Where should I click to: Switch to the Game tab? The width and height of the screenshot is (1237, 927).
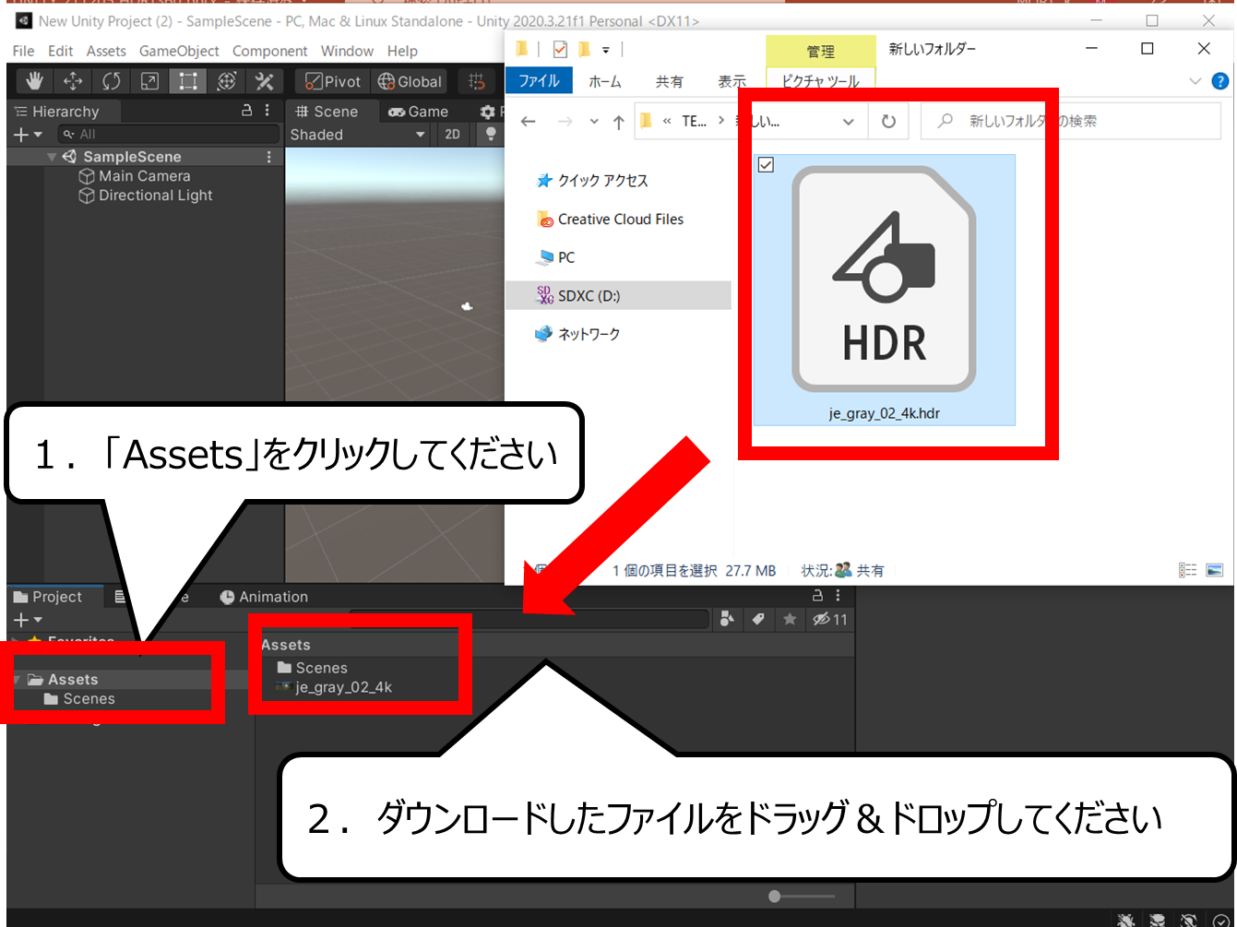click(418, 112)
